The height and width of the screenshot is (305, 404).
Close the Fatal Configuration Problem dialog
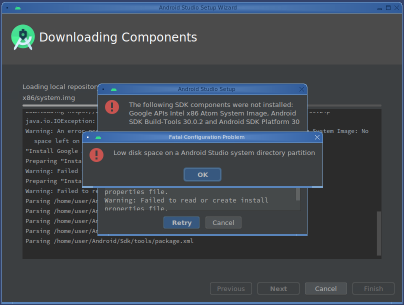coord(317,137)
